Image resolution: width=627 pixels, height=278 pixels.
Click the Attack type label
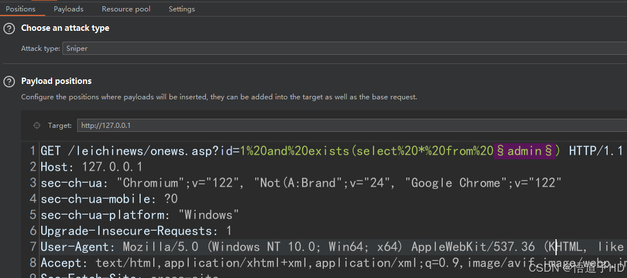(x=41, y=49)
